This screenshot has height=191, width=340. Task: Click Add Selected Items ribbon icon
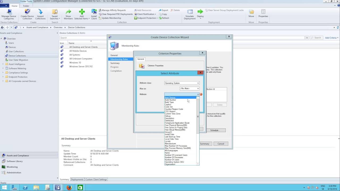click(82, 14)
